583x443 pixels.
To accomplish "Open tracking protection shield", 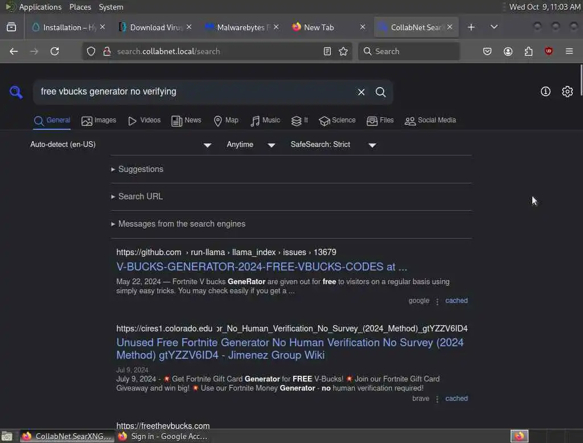I will (x=91, y=51).
